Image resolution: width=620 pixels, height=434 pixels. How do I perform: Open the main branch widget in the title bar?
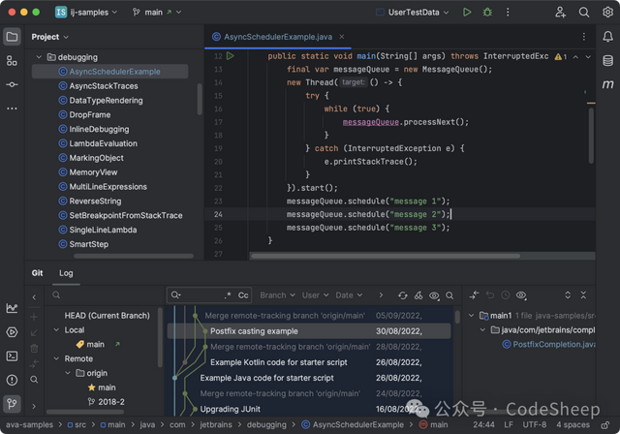pos(152,13)
